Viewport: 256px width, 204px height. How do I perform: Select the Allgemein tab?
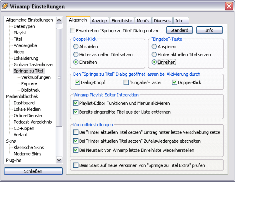click(78, 20)
